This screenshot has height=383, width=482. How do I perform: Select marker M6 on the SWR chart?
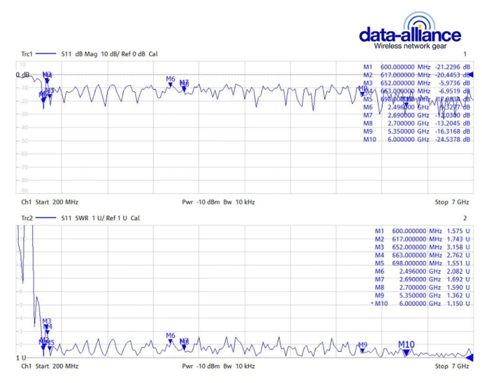click(170, 338)
